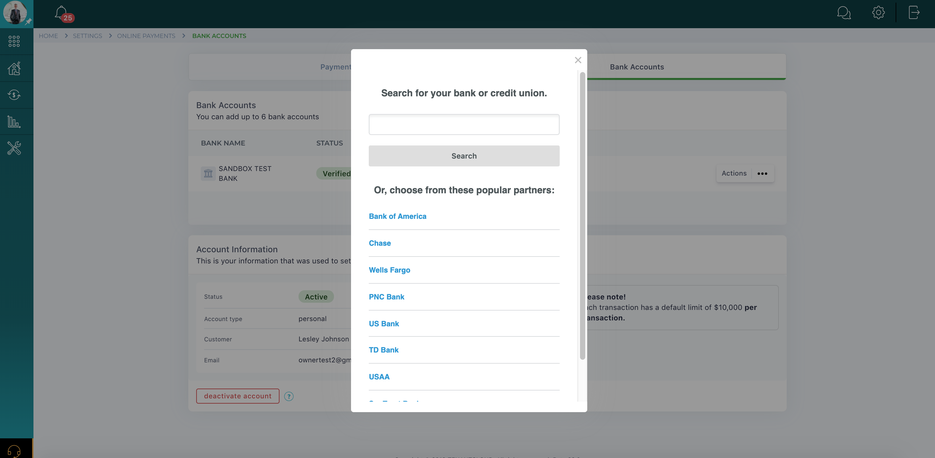Click the Search button in dialog
Screen dimensions: 935x458
(x=464, y=156)
